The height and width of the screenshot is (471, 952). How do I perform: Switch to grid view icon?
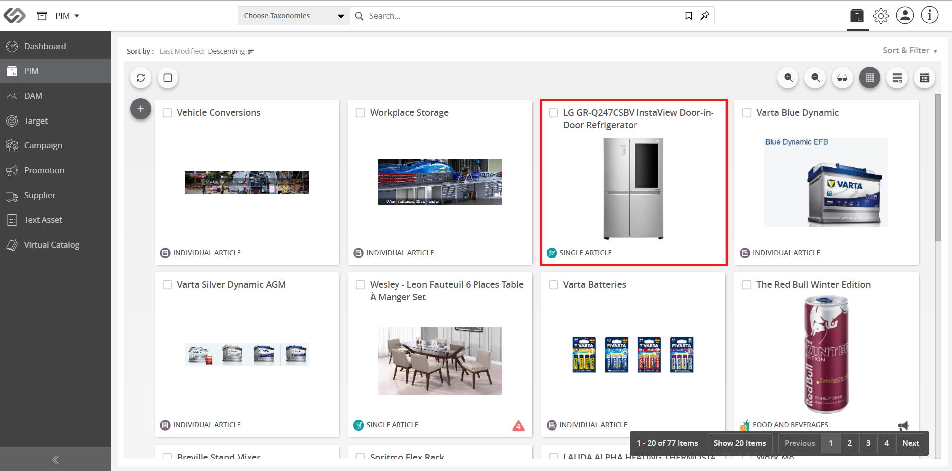pos(870,78)
